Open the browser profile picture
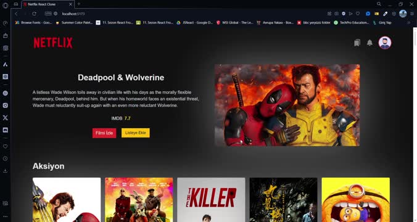The height and width of the screenshot is (222, 417). [403, 14]
